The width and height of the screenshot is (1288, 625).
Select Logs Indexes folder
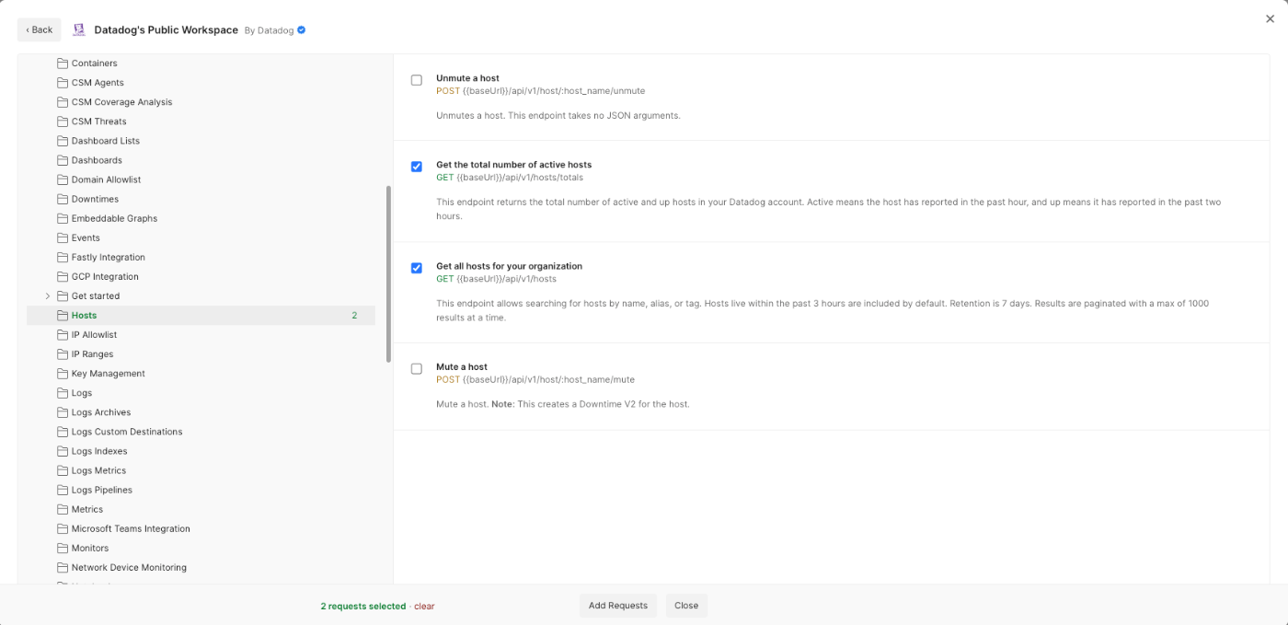coord(201,451)
